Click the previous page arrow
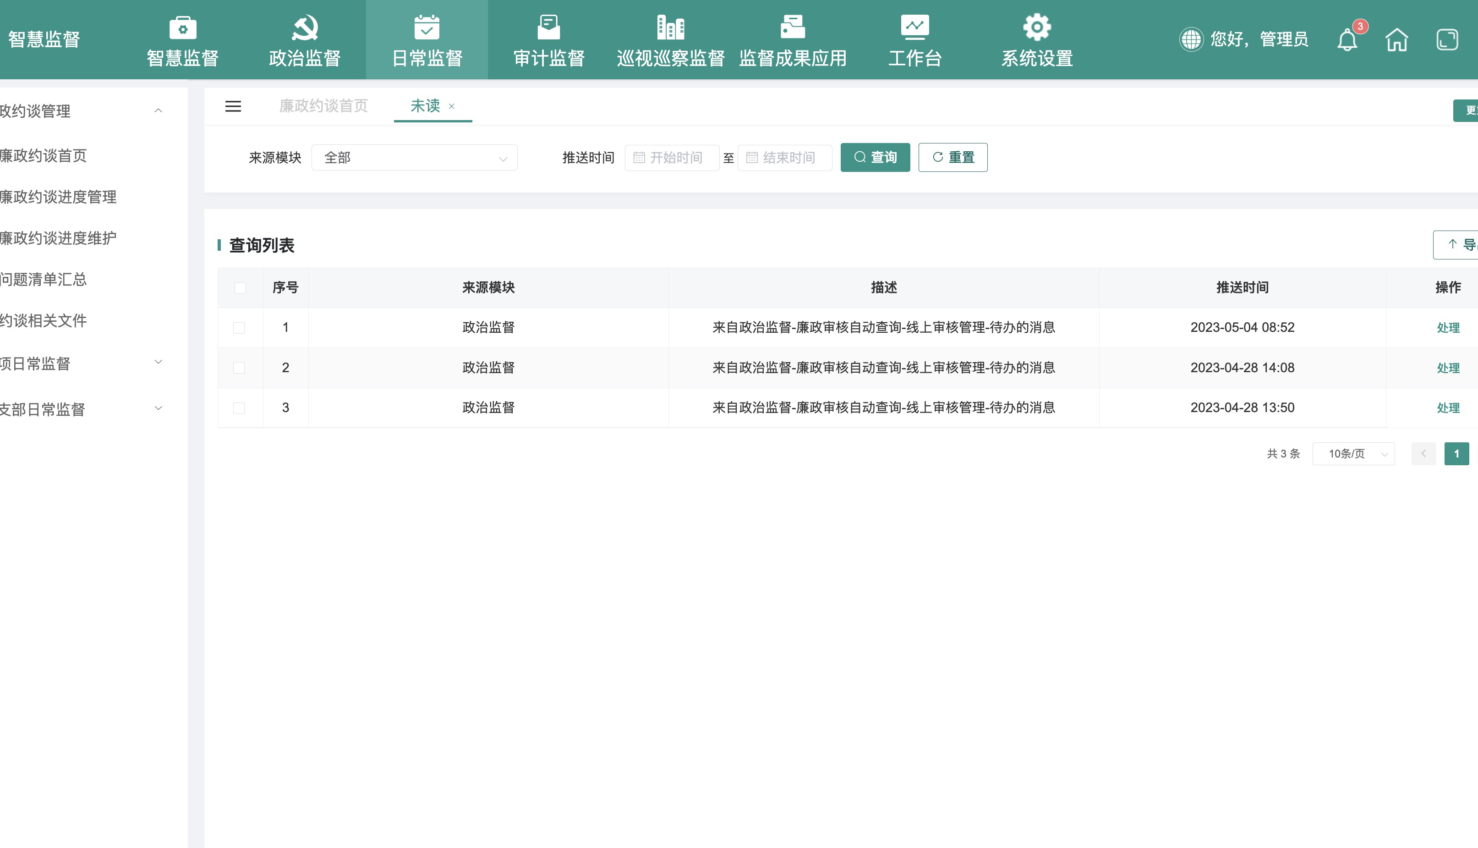The image size is (1478, 848). (1423, 454)
